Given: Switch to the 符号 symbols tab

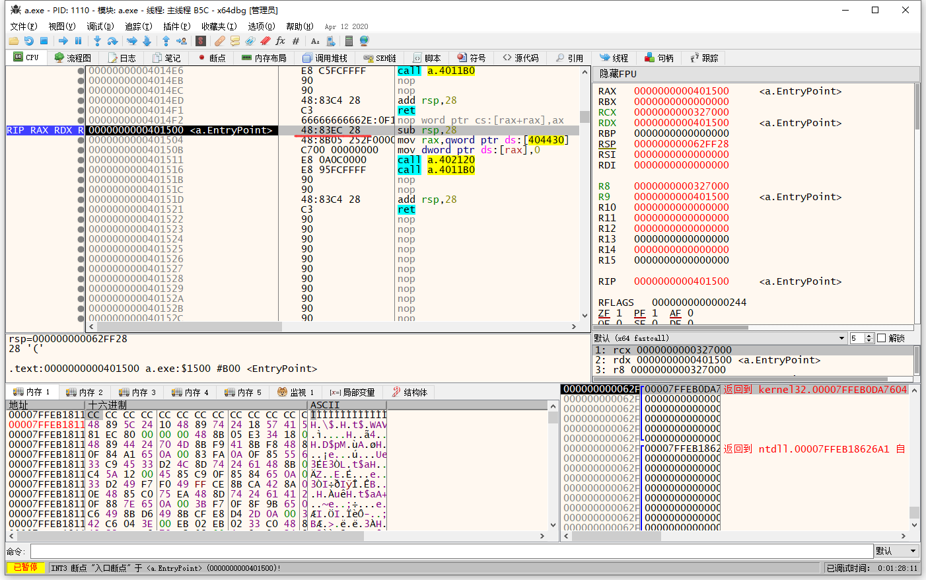Looking at the screenshot, I should tap(472, 58).
